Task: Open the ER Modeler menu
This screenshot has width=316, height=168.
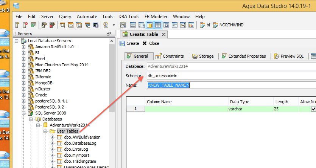Action: [156, 17]
